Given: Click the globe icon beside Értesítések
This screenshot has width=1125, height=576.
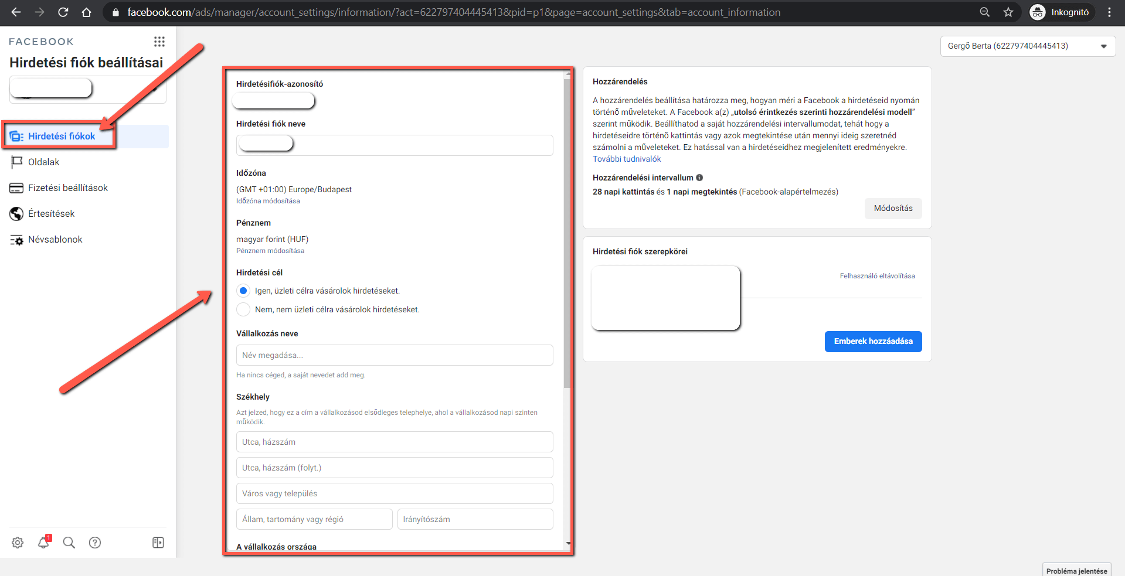Looking at the screenshot, I should pos(16,214).
